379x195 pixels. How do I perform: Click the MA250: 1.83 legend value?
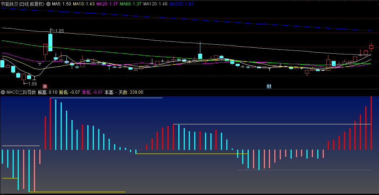click(x=181, y=4)
